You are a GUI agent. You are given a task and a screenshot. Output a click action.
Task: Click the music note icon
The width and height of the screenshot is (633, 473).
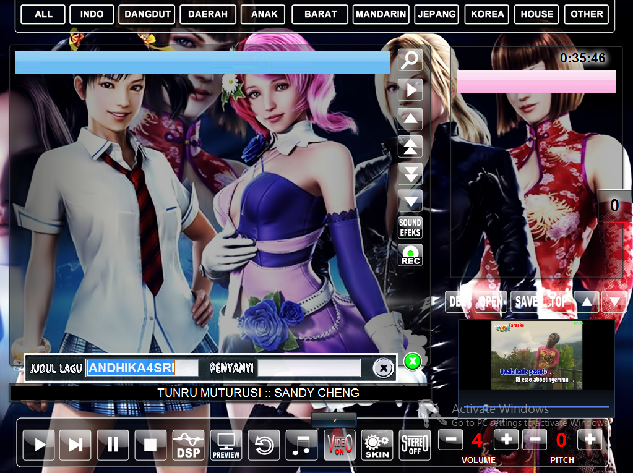tap(301, 445)
